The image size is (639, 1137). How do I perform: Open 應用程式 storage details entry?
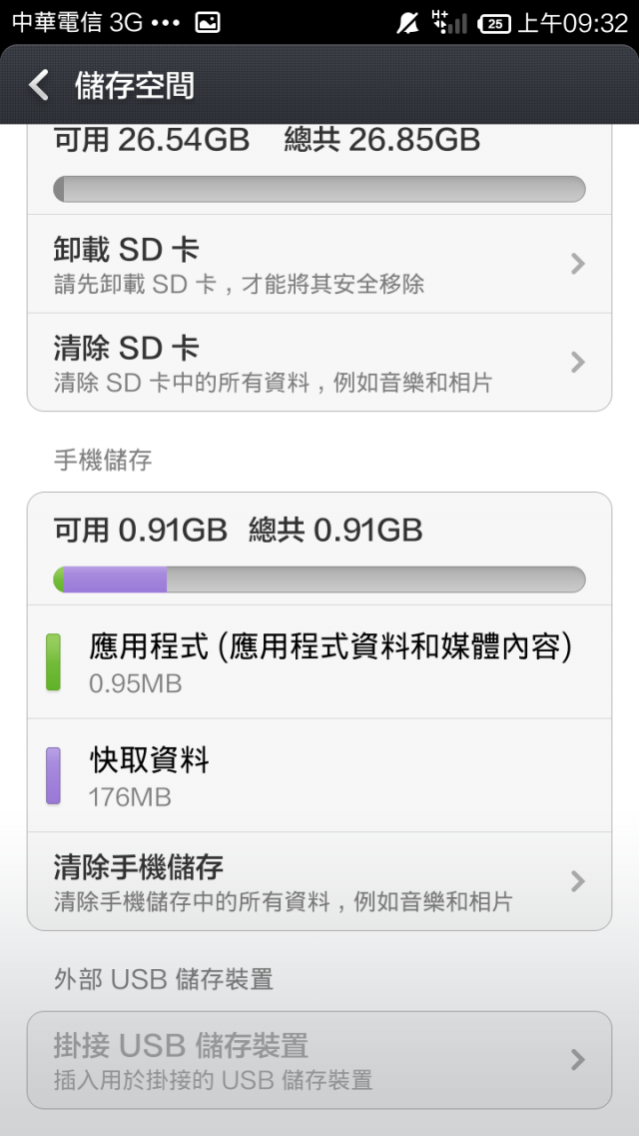coord(319,662)
